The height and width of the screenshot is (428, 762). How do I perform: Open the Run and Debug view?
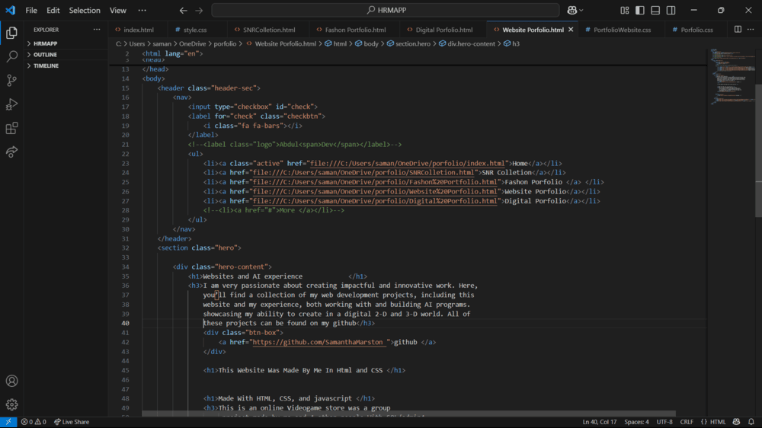tap(11, 104)
